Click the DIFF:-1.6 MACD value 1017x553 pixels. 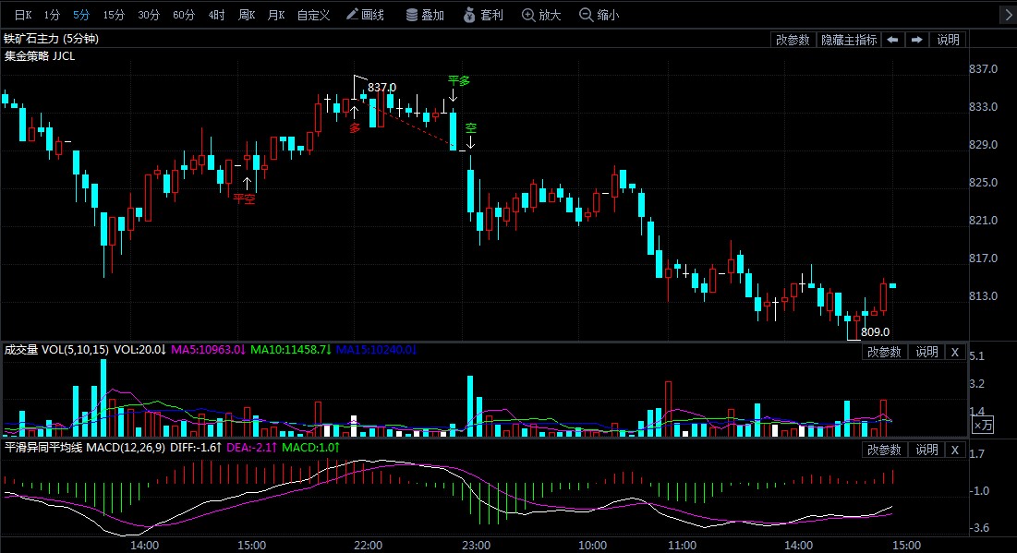pyautogui.click(x=196, y=448)
